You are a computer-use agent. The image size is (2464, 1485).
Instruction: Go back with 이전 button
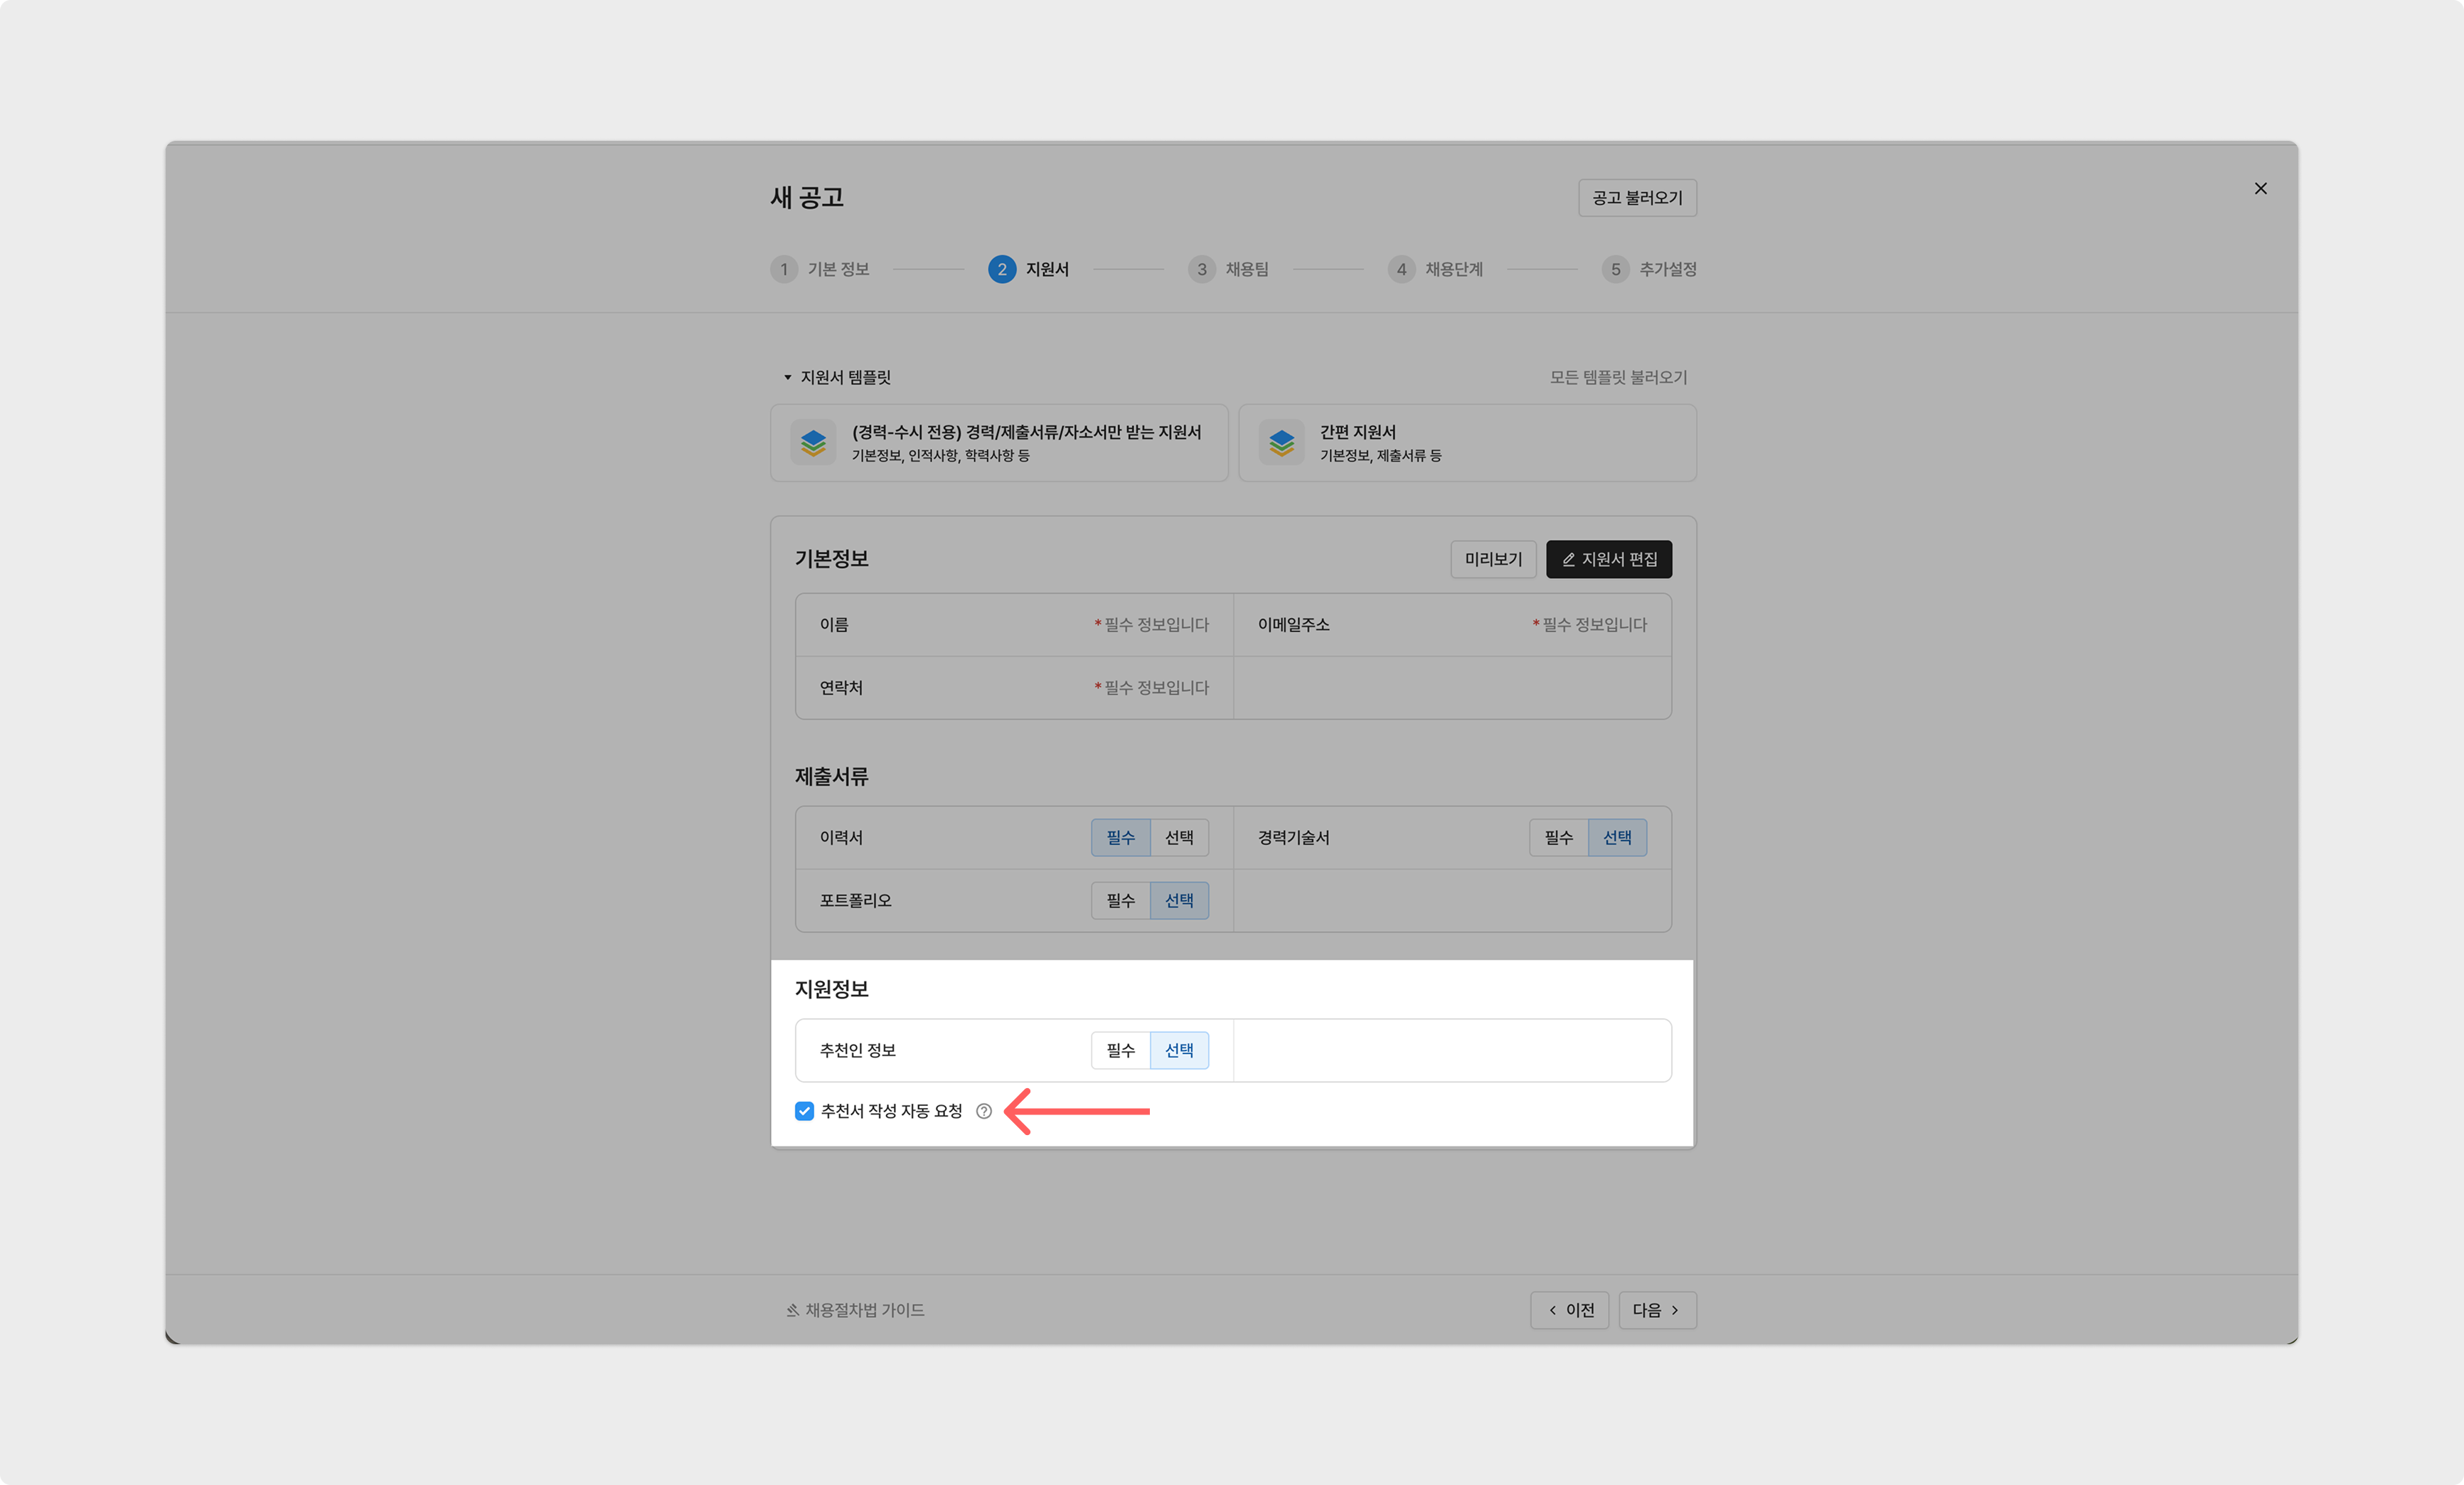pos(1569,1310)
